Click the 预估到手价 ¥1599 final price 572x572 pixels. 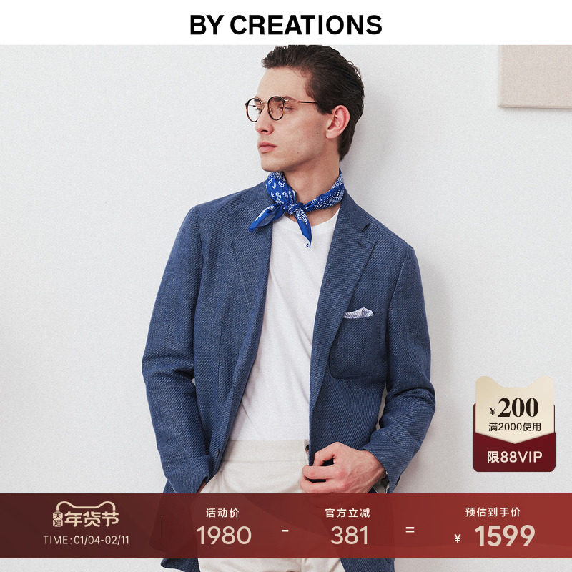494,527
